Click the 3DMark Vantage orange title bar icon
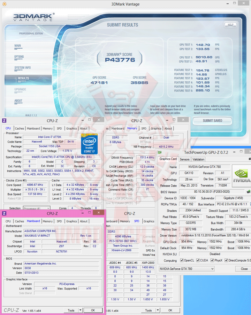 pyautogui.click(x=4, y=4)
